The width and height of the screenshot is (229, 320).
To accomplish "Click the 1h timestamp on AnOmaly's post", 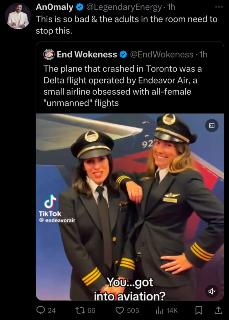I will pyautogui.click(x=171, y=7).
